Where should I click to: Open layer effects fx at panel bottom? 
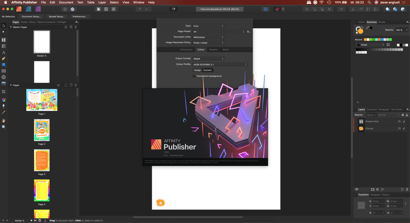(382, 189)
